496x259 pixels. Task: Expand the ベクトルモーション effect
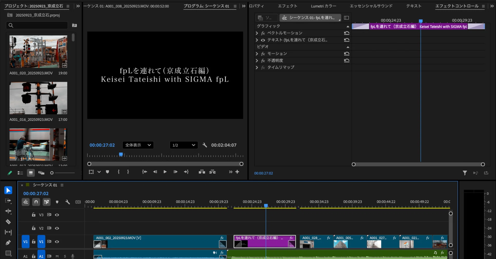(257, 33)
